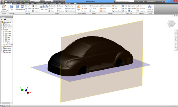Click Convert to Sheet Metal
This screenshot has height=107, width=178.
click(x=150, y=9)
